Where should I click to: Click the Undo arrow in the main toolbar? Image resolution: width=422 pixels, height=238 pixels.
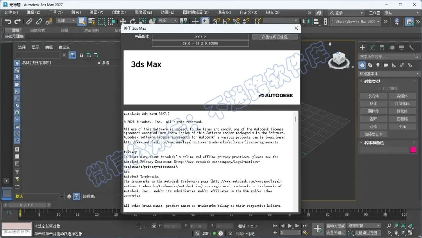(8, 21)
